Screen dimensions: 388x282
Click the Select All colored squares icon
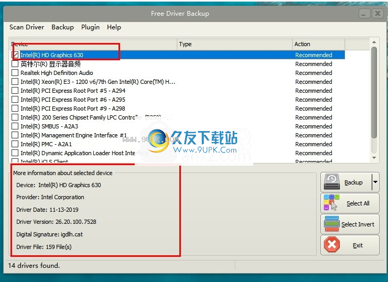click(331, 202)
